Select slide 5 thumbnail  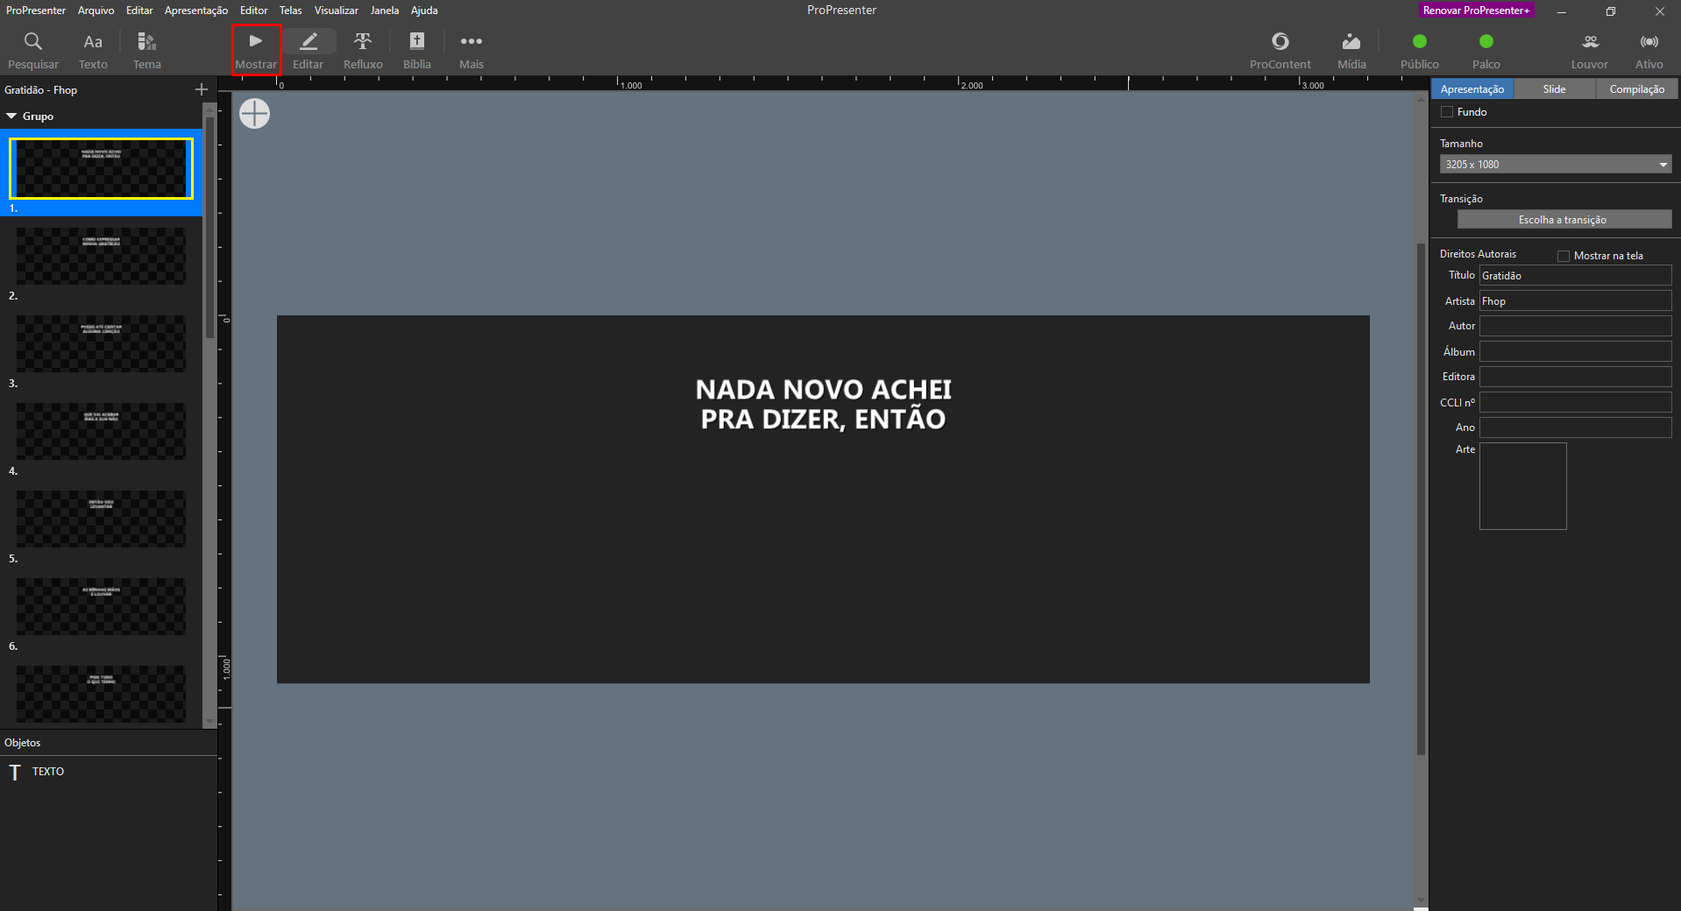pos(101,519)
